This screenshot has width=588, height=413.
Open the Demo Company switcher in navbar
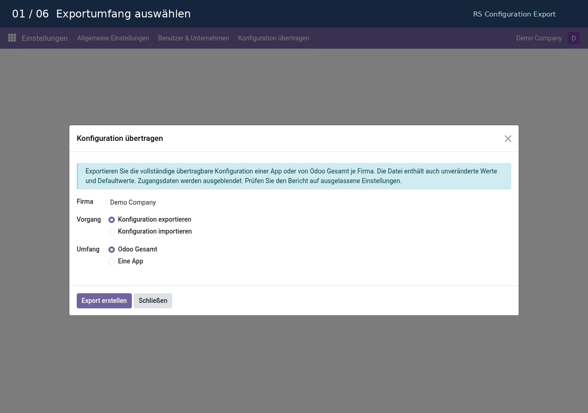[539, 38]
